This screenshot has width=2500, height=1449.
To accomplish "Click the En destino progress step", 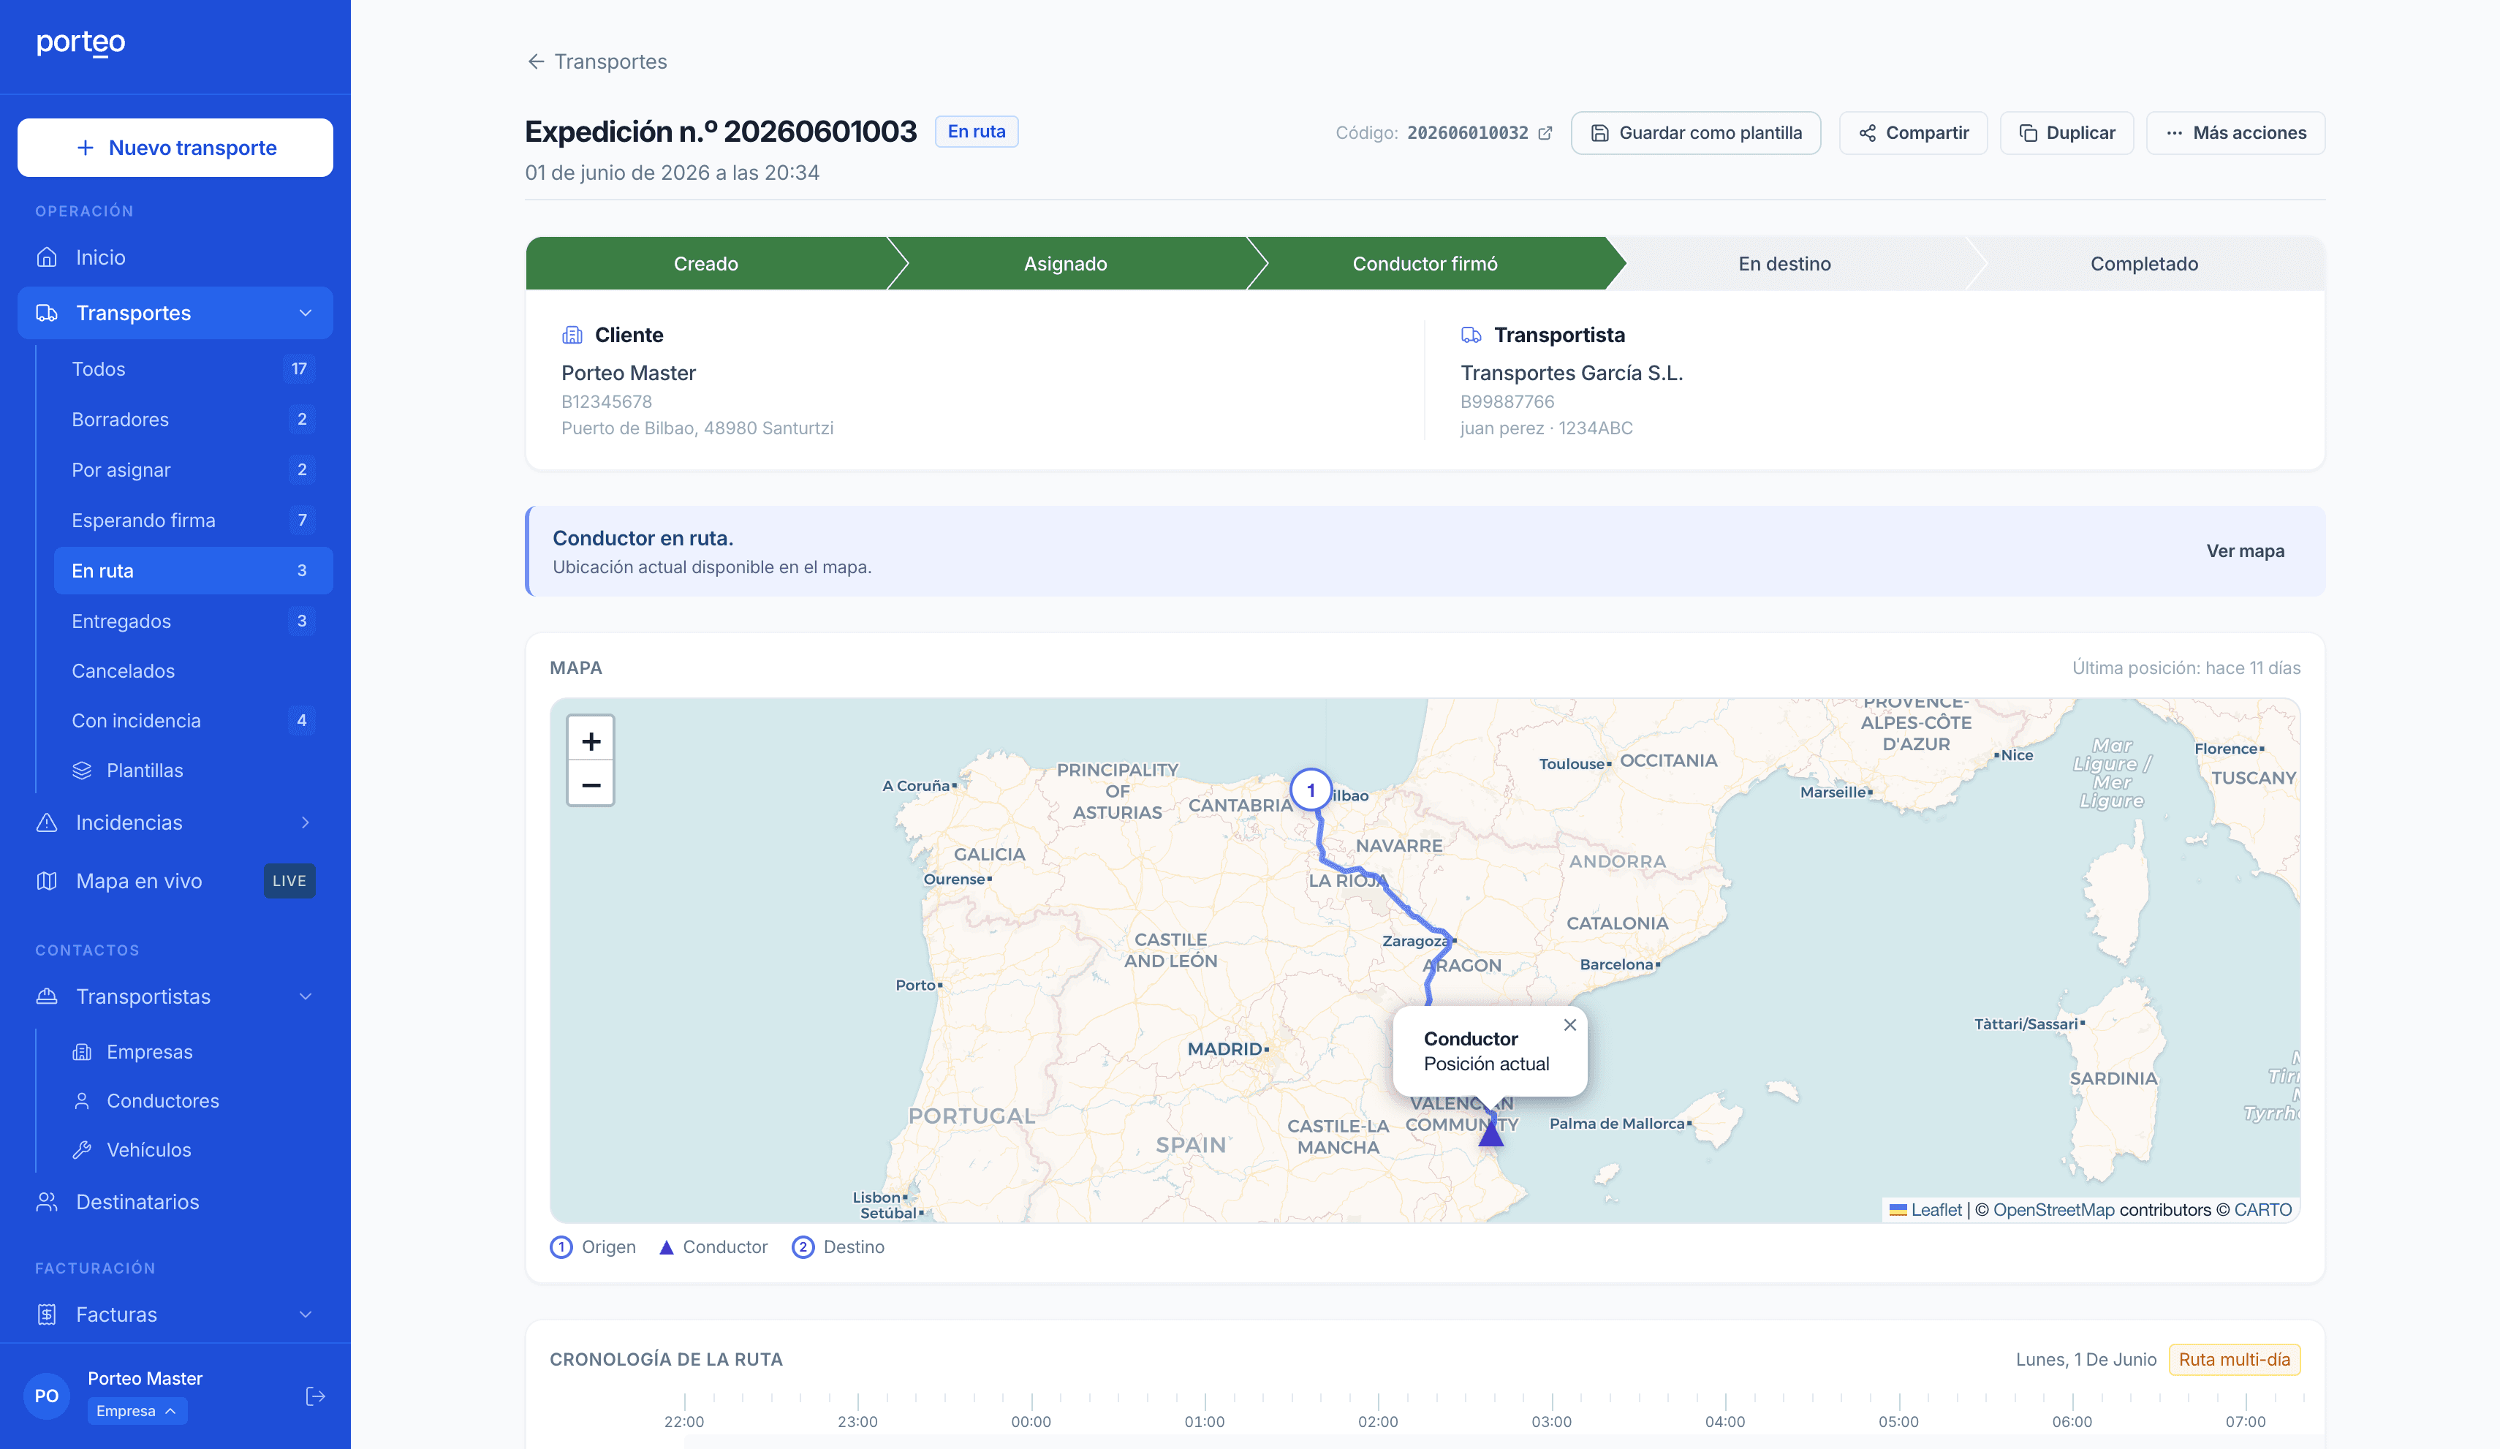I will pos(1784,264).
